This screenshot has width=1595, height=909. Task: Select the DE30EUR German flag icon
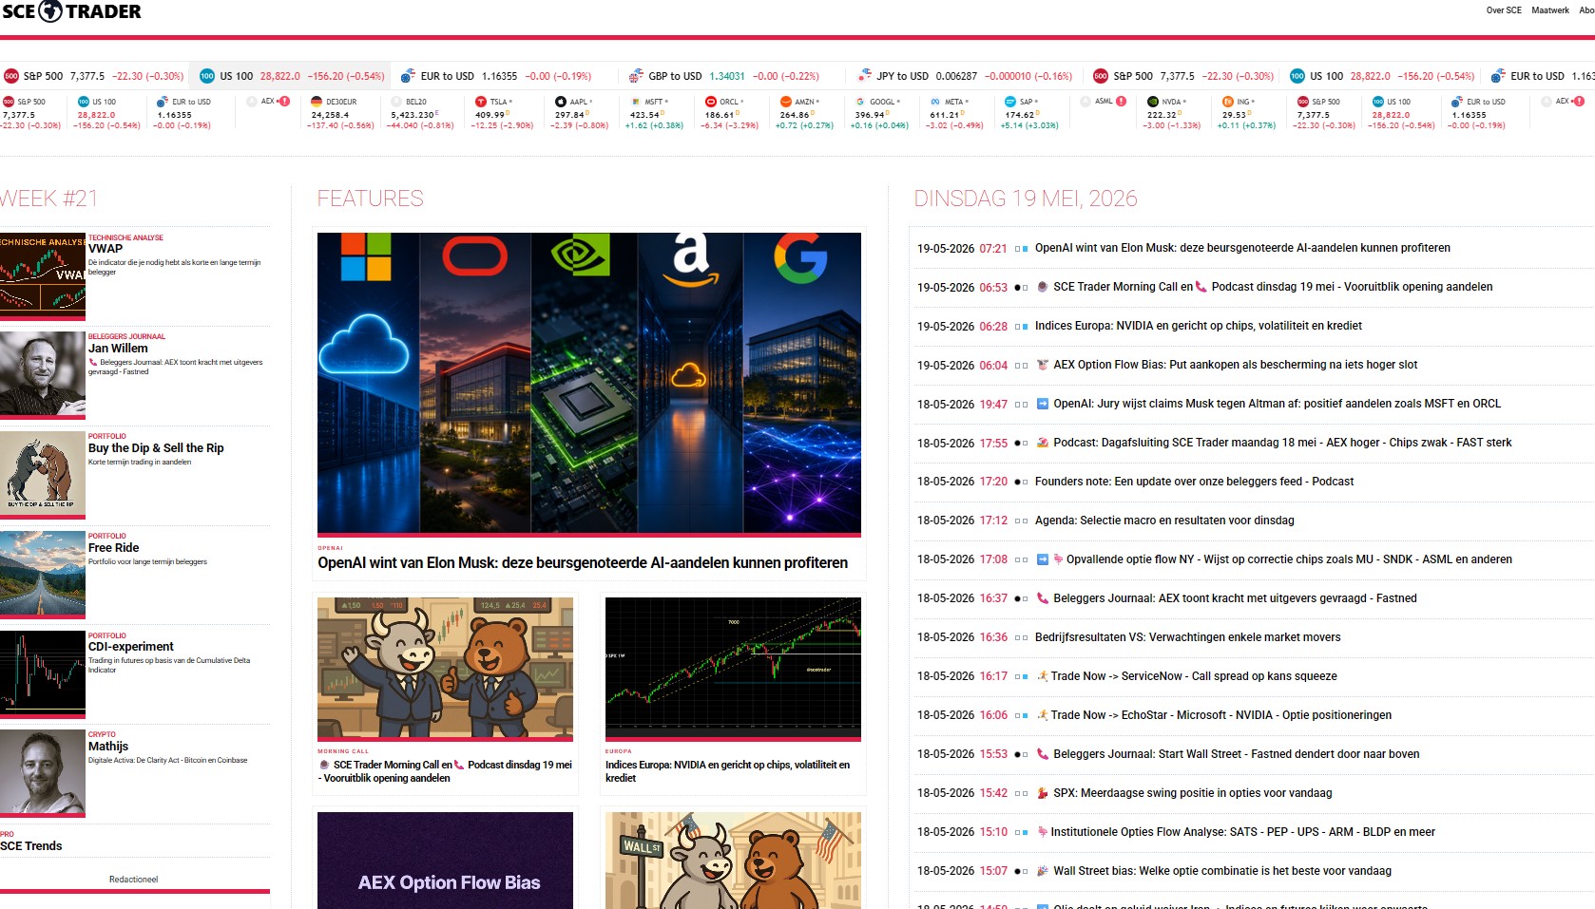317,102
